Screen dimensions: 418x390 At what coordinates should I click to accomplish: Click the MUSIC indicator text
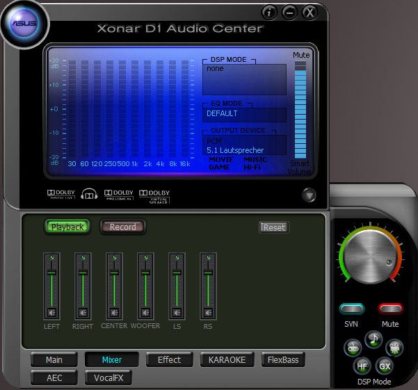(x=255, y=160)
